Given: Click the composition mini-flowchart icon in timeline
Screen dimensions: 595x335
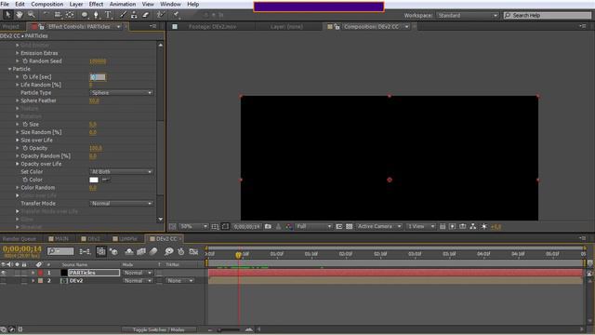Looking at the screenshot, I should [x=85, y=251].
